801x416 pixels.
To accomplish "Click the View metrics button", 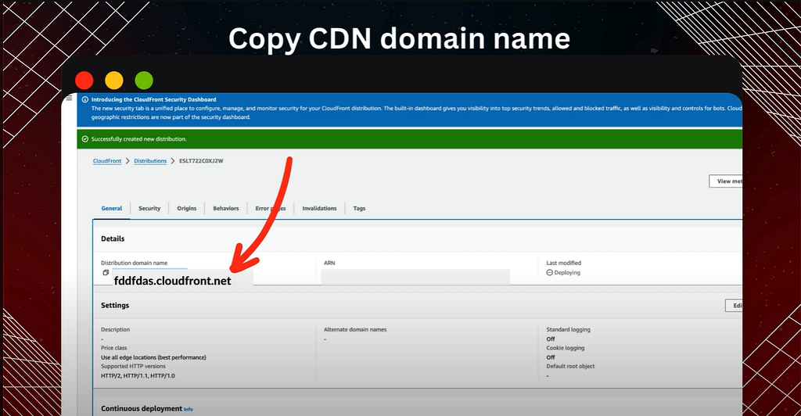I will (725, 181).
